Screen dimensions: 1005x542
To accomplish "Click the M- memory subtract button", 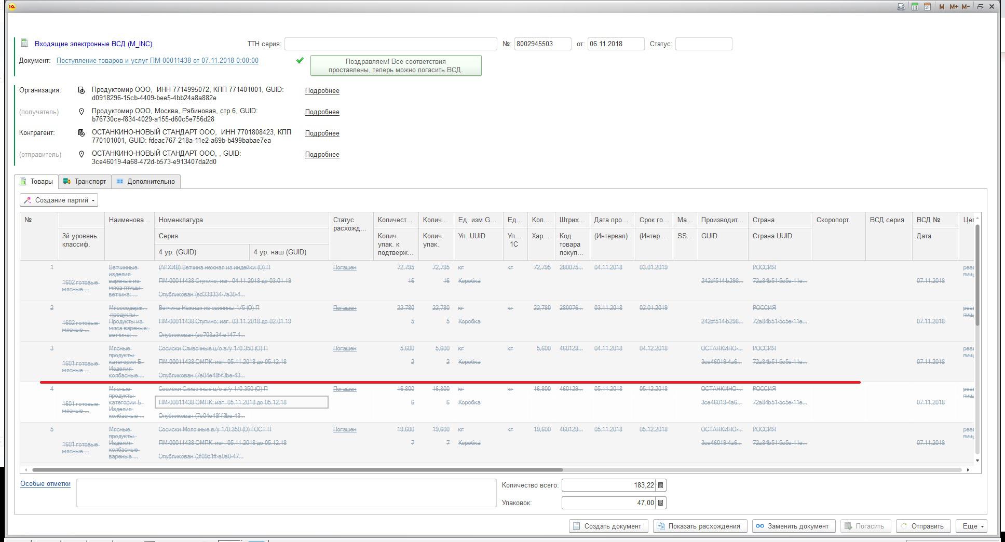I will click(x=966, y=7).
